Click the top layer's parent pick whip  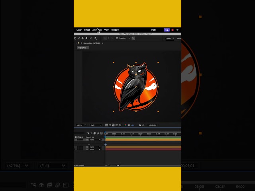tap(87, 140)
